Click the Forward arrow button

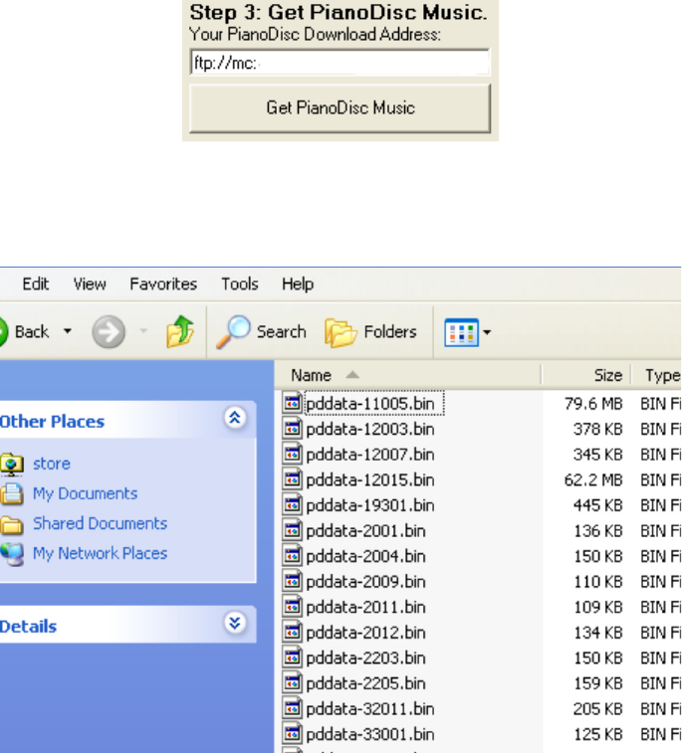tap(109, 331)
